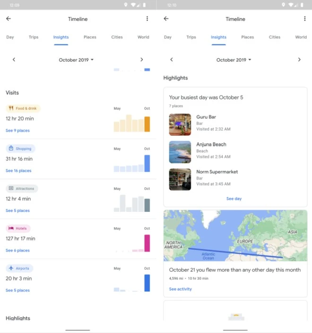Select the Airports category chip
312x333 pixels.
point(19,268)
